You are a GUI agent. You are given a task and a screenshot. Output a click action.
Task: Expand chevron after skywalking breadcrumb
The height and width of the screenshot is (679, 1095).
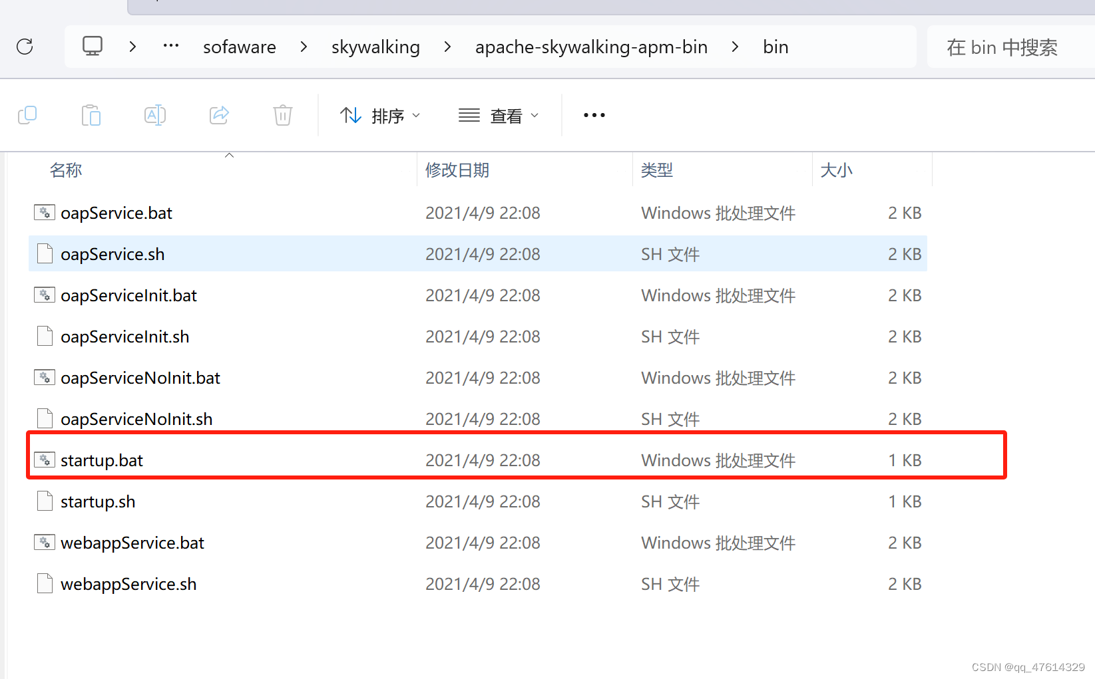(447, 47)
